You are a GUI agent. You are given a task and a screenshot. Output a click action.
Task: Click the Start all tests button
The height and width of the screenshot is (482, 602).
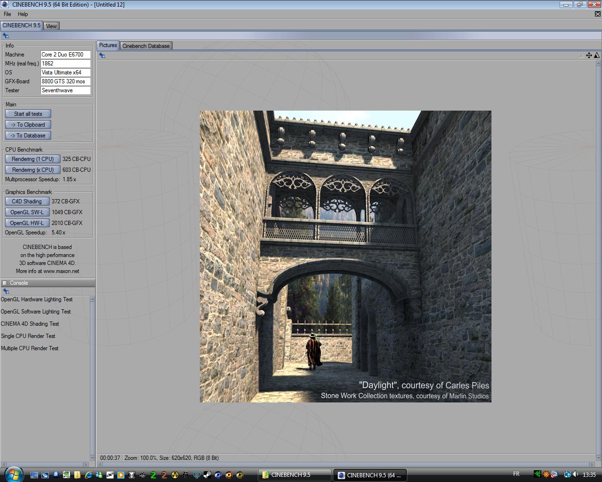click(28, 114)
